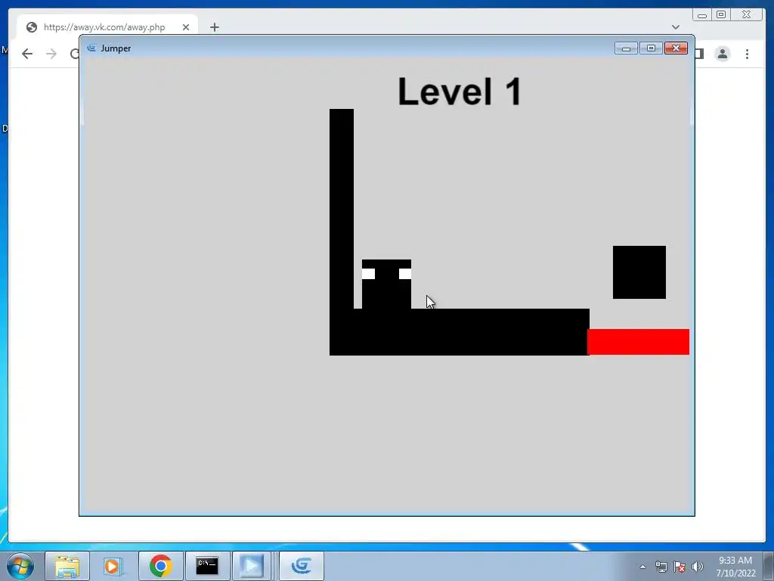Minimize the Chrome browser window
Viewport: 774px width, 581px height.
pyautogui.click(x=702, y=15)
